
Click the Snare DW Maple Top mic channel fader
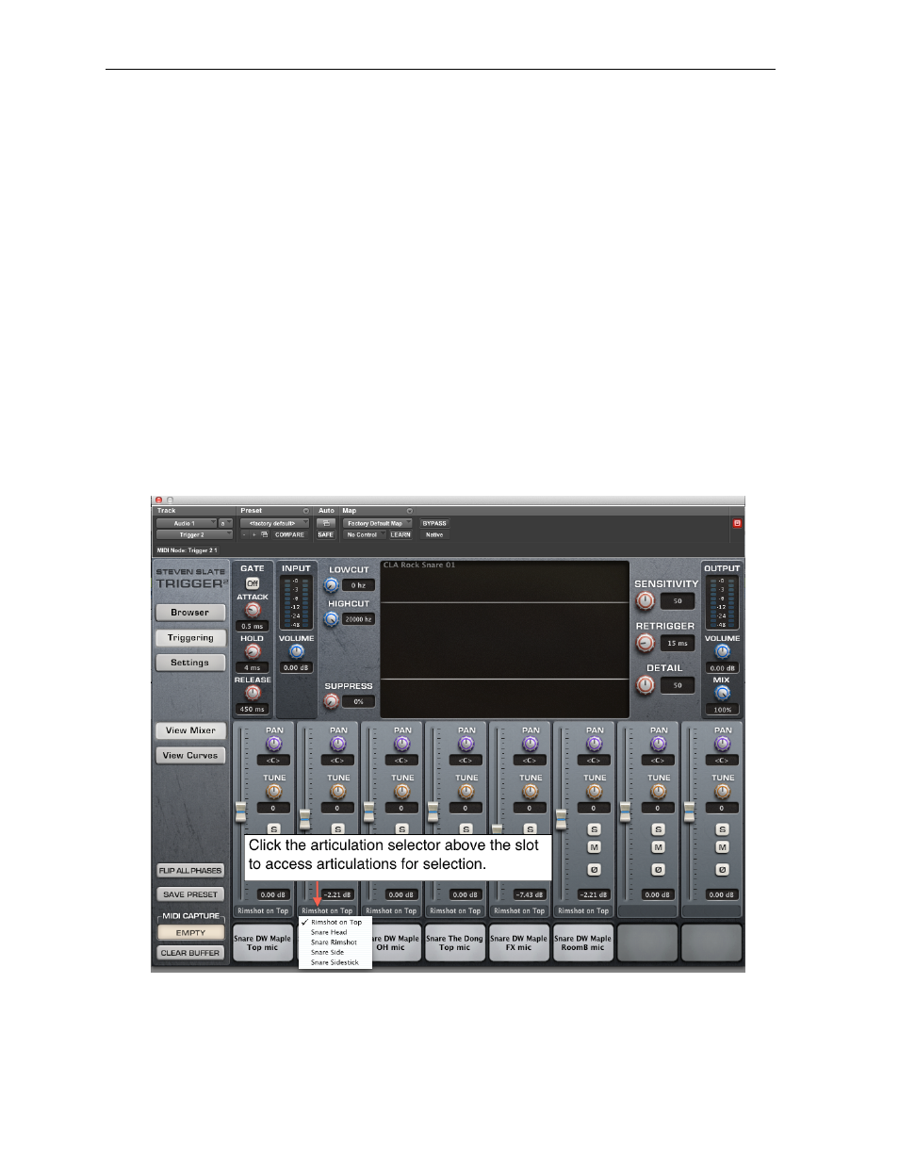240,812
